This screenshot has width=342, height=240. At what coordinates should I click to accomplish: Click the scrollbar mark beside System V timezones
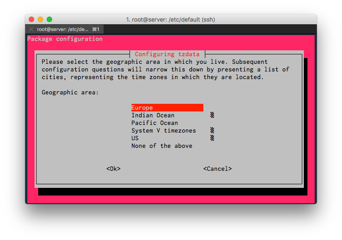(212, 131)
